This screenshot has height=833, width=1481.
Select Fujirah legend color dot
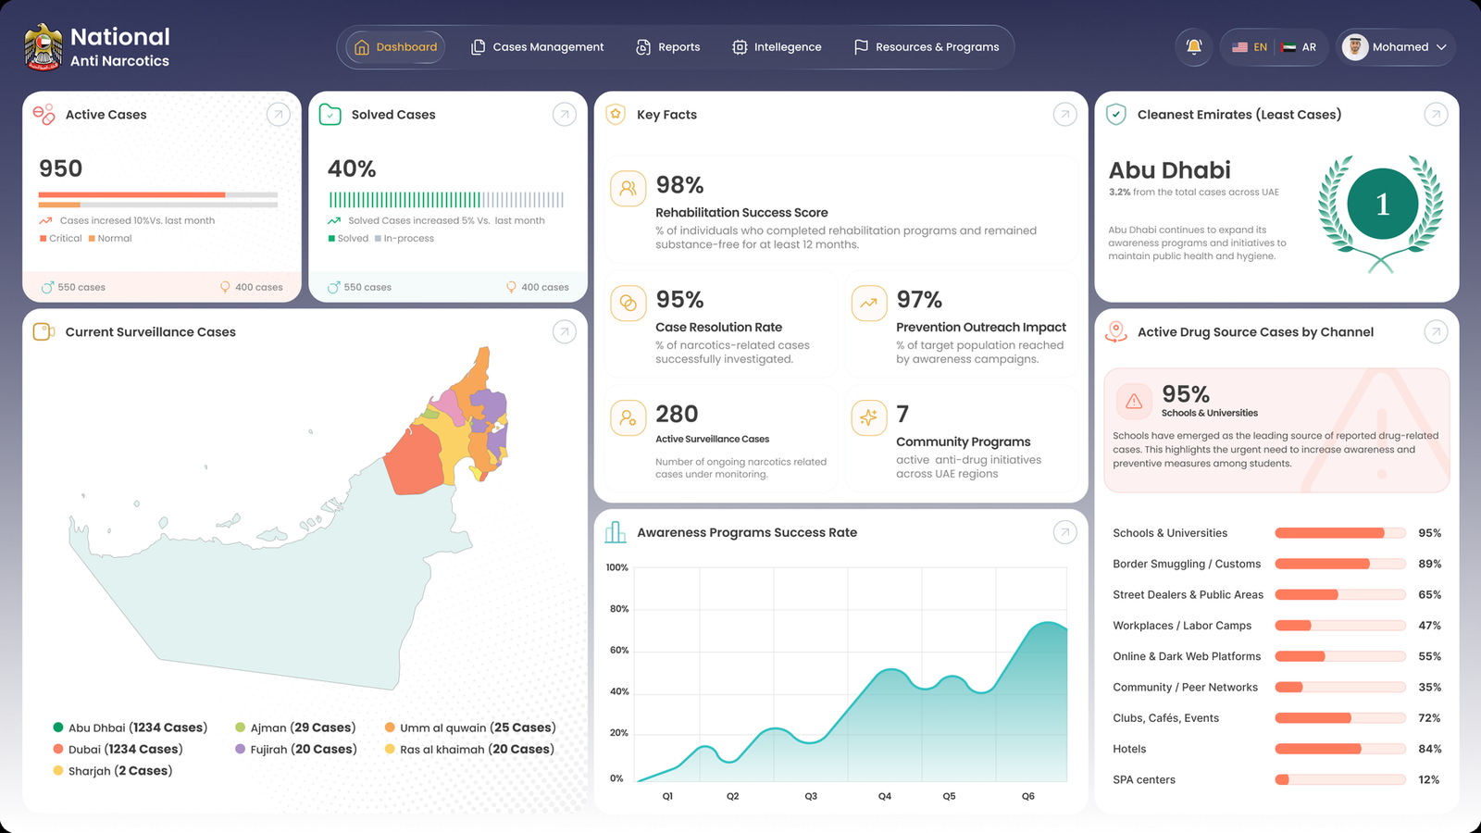pos(241,750)
